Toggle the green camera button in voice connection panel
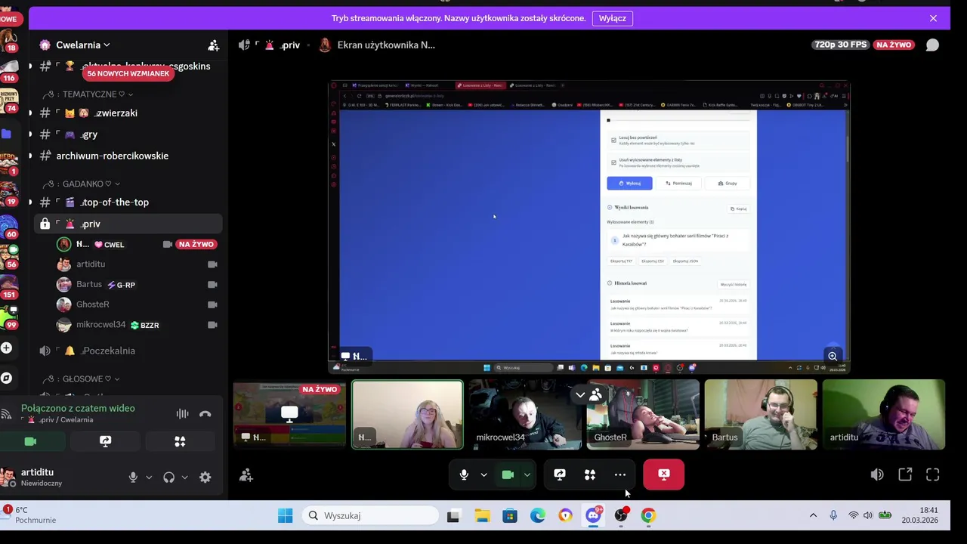 tap(30, 441)
